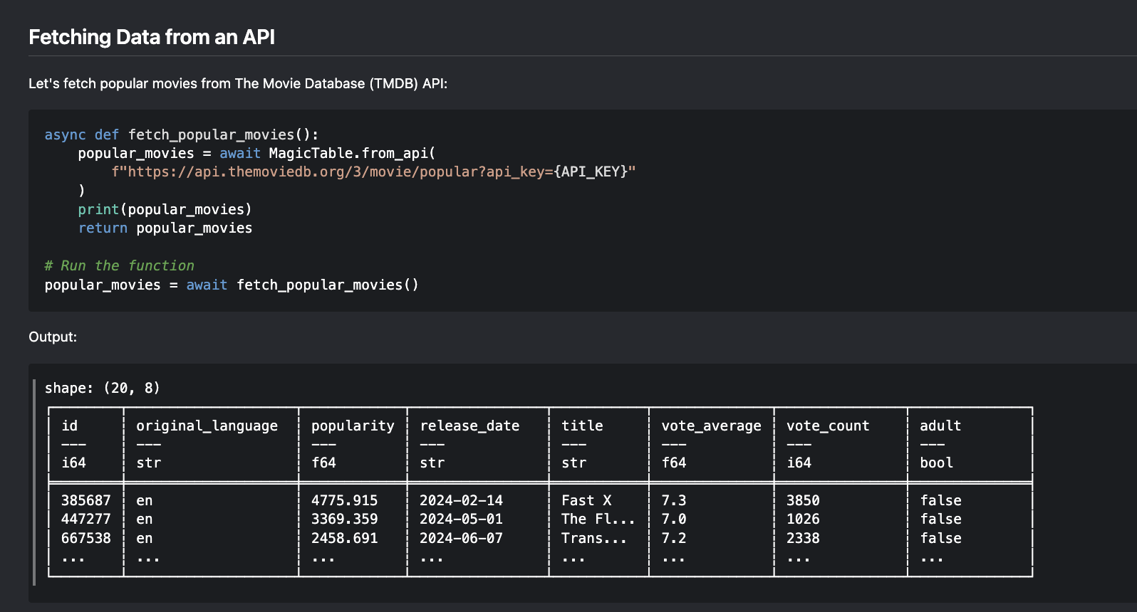Viewport: 1137px width, 612px height.
Task: Click 'await fetch_popular_movies()' call line
Action: click(232, 285)
